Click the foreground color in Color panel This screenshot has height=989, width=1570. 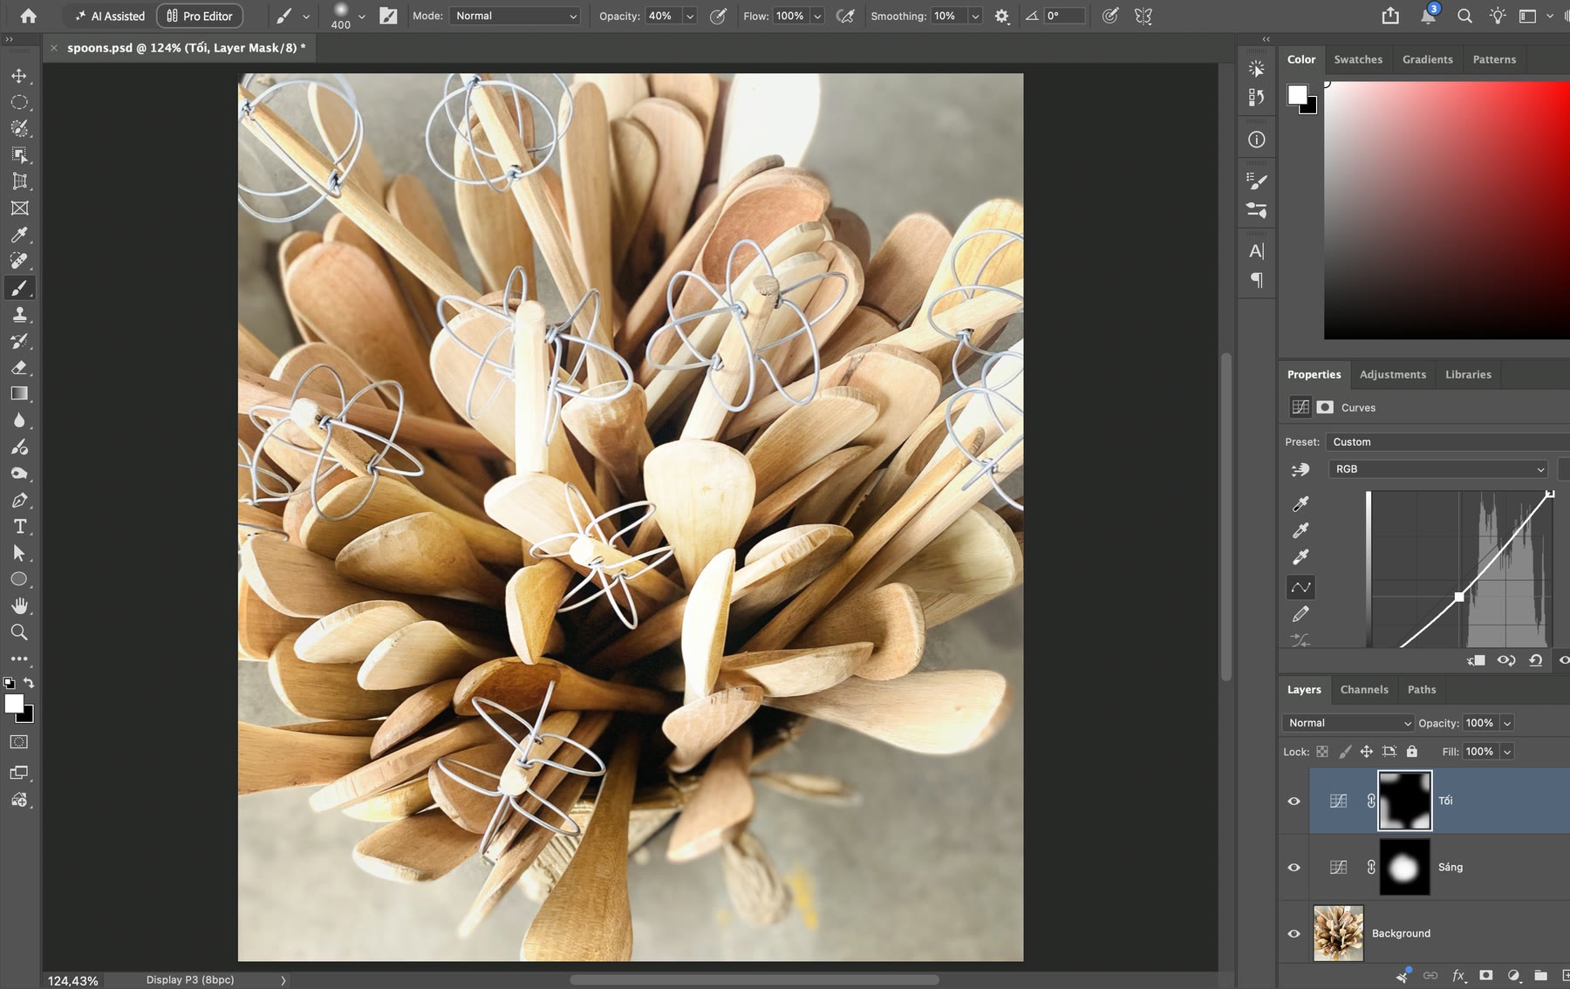coord(1298,95)
